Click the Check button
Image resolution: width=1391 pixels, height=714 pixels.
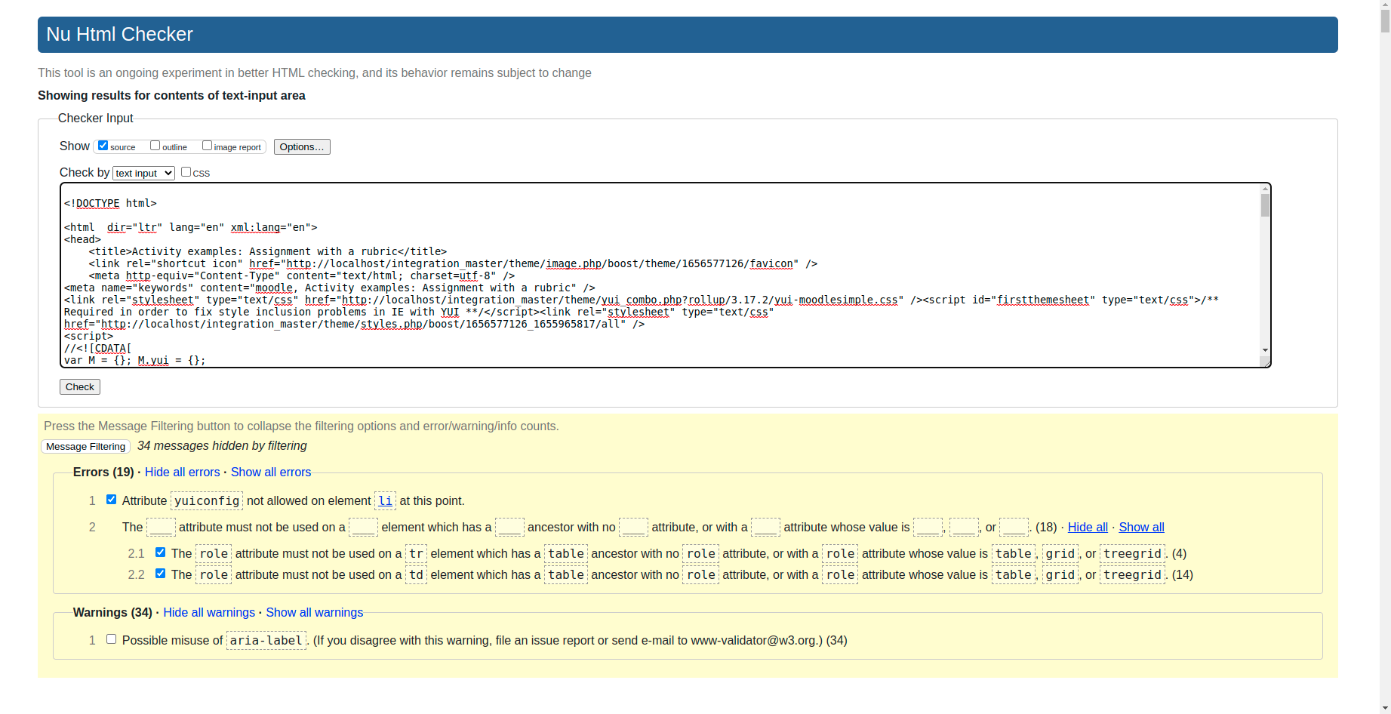tap(80, 387)
